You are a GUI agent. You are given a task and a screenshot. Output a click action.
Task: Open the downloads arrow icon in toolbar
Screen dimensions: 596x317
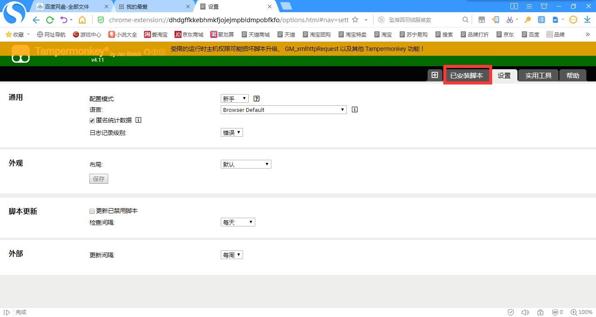pos(587,20)
